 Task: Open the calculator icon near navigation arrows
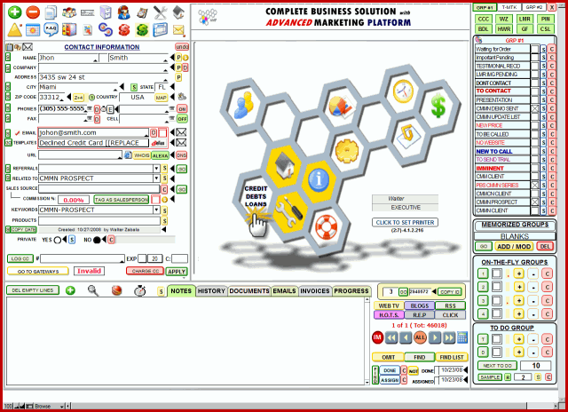click(x=461, y=337)
